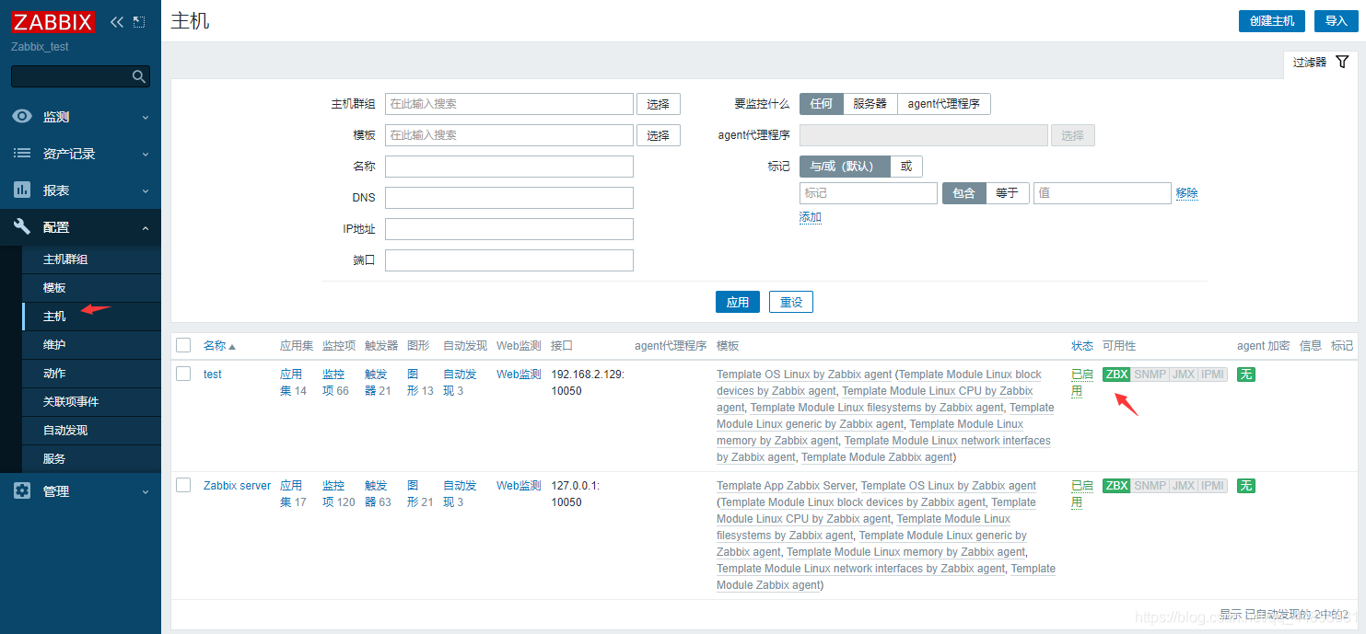Screen dimensions: 1366x634
Task: Click the wrench icon for 配置
Action: tap(22, 227)
